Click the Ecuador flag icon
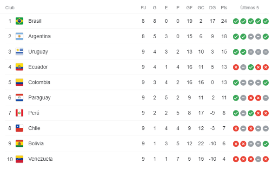The image size is (278, 170). 20,67
